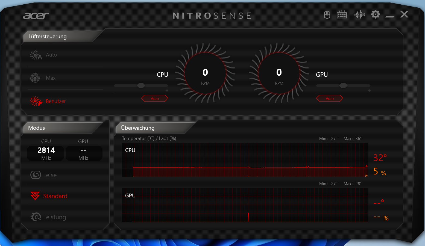Select the Max fan speed icon
425x246 pixels.
click(x=35, y=78)
